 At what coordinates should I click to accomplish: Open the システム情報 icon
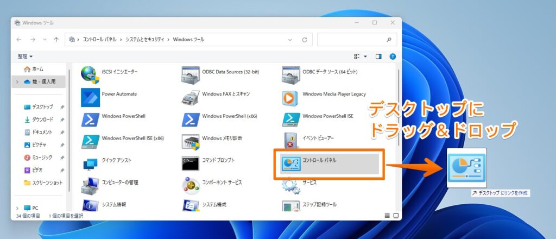90,206
